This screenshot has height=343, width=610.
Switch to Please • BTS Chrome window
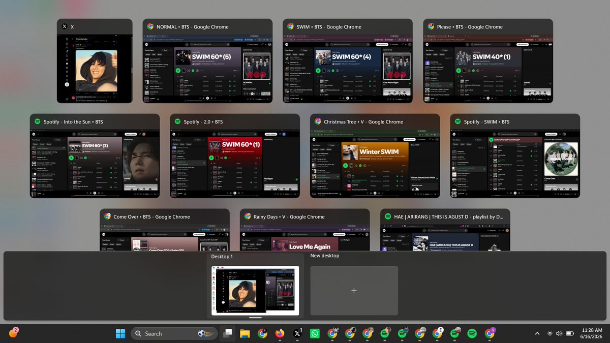[x=488, y=61]
